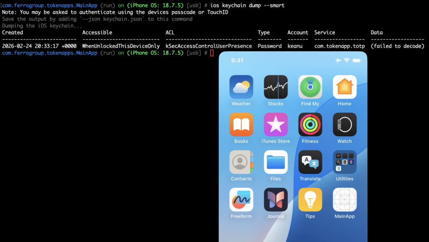Viewport: 429px width, 242px height.
Task: Open the Books app
Action: tap(241, 125)
